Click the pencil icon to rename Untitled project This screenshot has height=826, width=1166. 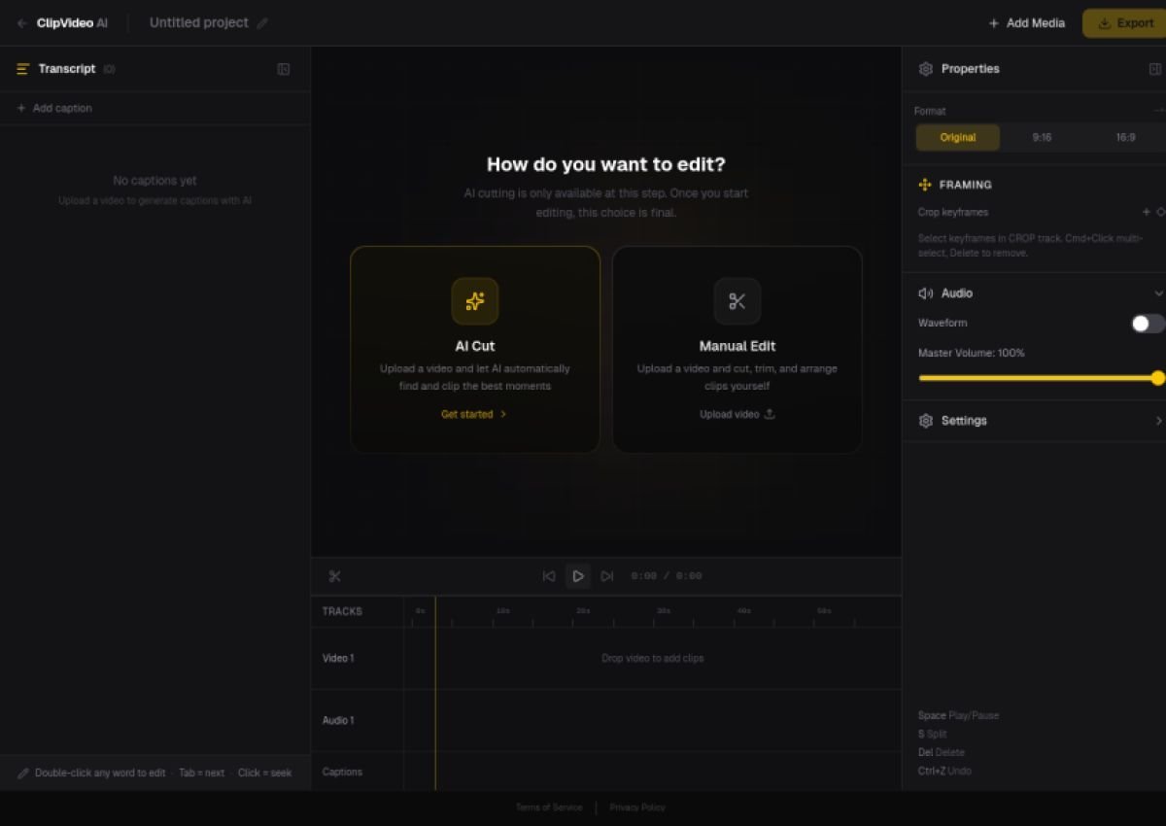click(x=262, y=23)
